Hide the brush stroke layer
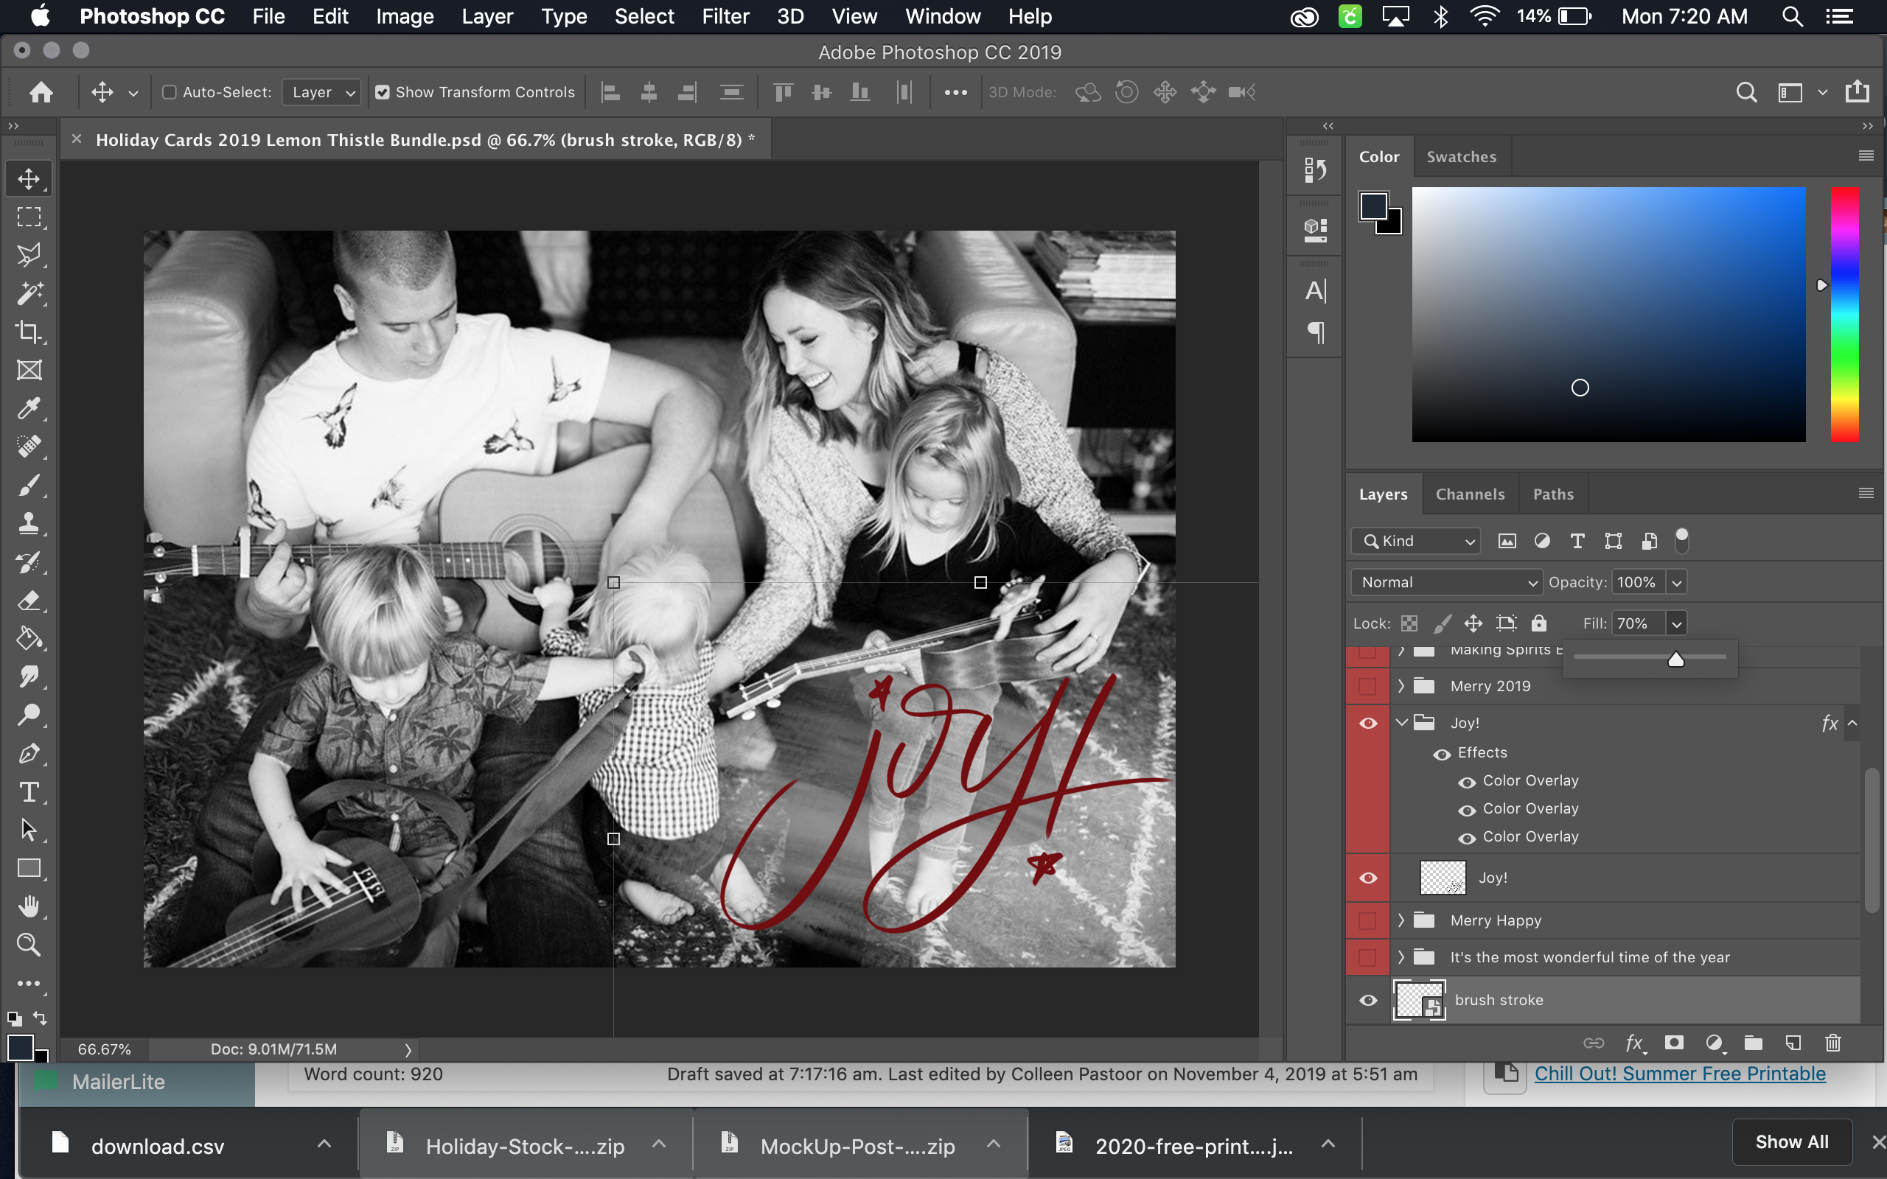The height and width of the screenshot is (1179, 1887). [x=1367, y=1001]
